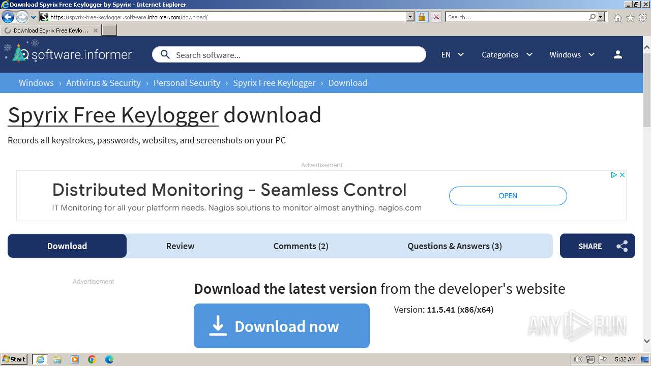This screenshot has height=366, width=651.
Task: Select the Download page tab
Action: pyautogui.click(x=67, y=246)
